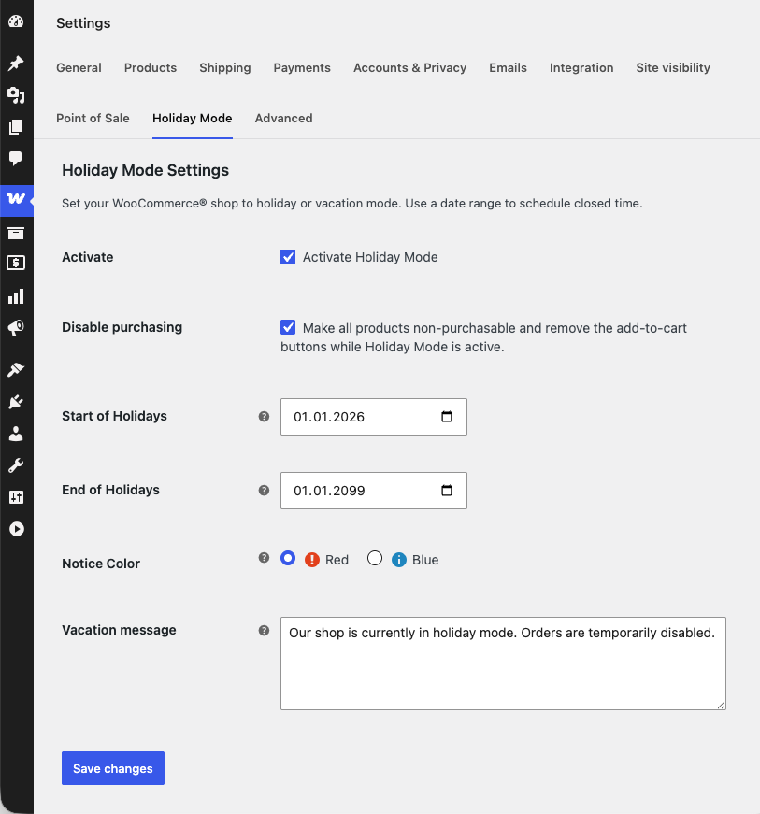This screenshot has width=760, height=814.
Task: Grab the Vacation message textarea resize handle
Action: click(722, 705)
